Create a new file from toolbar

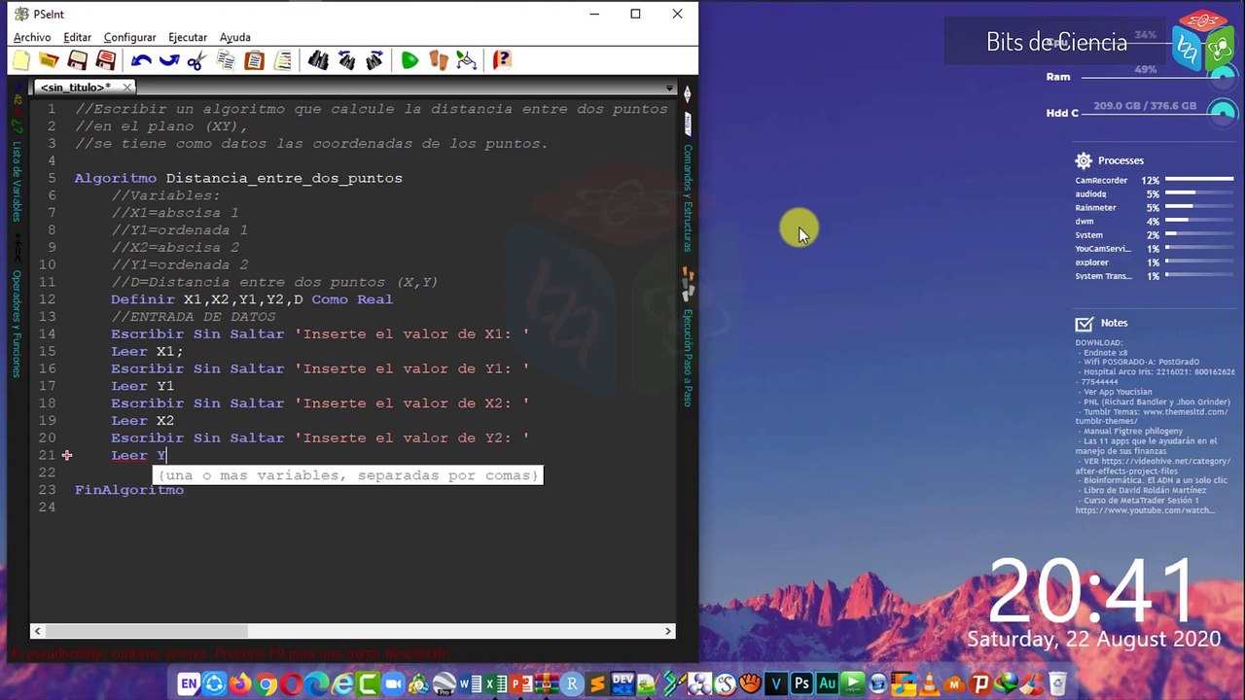[x=21, y=61]
